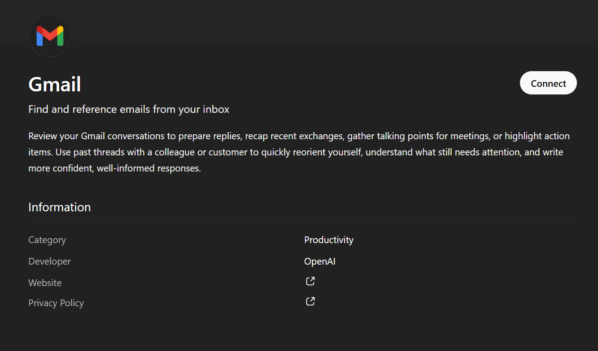The image size is (598, 351).
Task: Open the Productivity category link
Action: [x=328, y=240]
